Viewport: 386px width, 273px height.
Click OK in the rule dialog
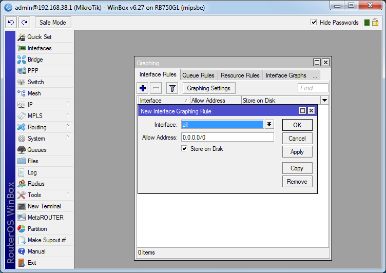[x=297, y=125]
